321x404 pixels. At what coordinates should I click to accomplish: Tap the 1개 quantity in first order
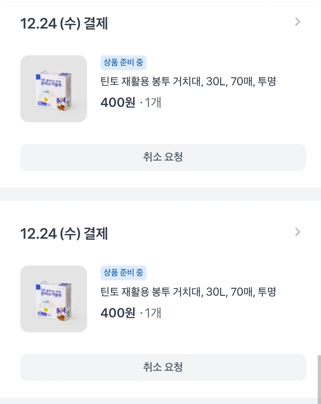point(153,103)
